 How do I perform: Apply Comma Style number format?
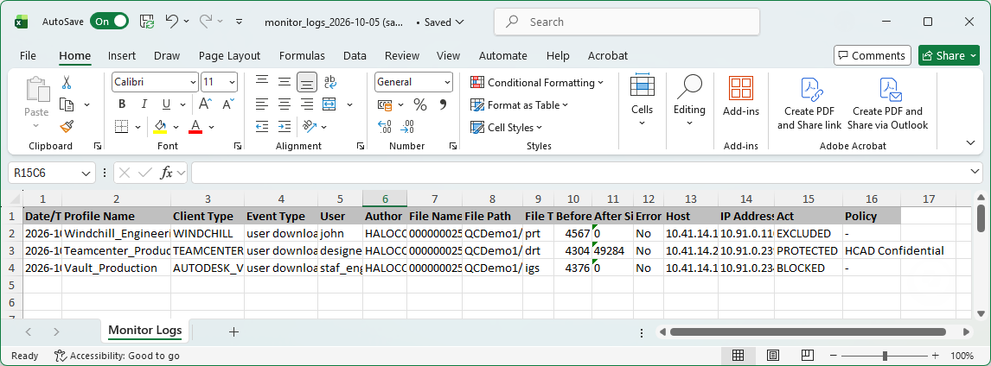pyautogui.click(x=443, y=104)
